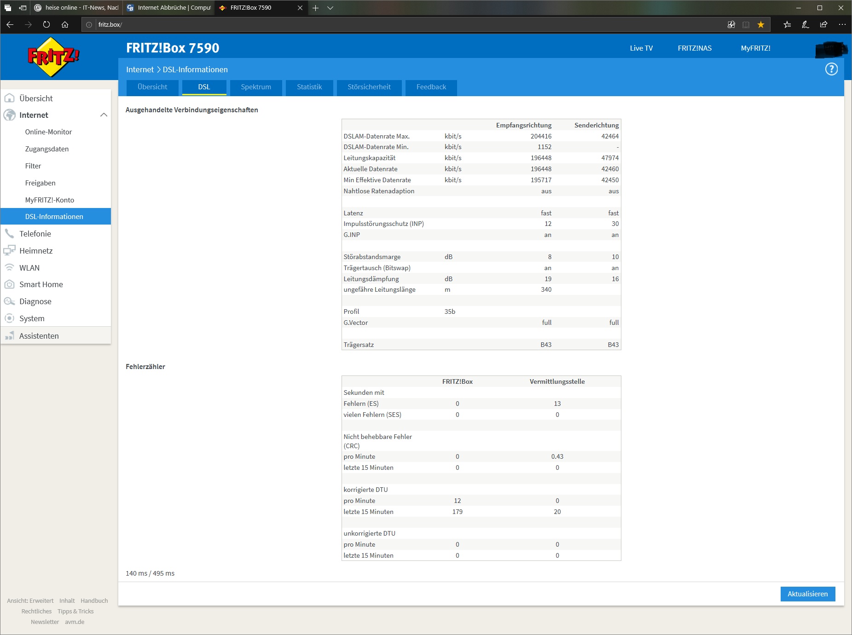This screenshot has height=635, width=852.
Task: Select the DSL tab
Action: (204, 87)
